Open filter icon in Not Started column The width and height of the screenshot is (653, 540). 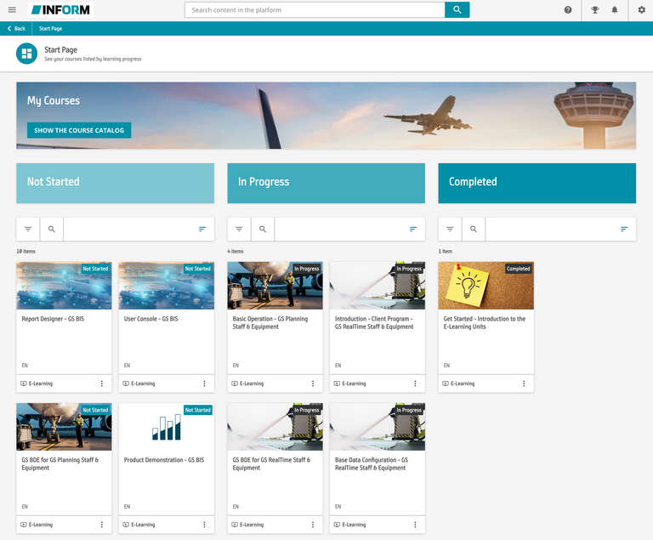pyautogui.click(x=28, y=229)
